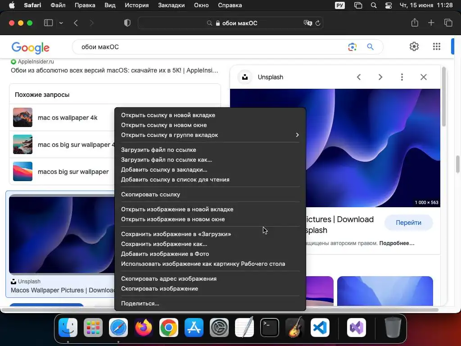
Task: Click the image panel vertical scrollbar
Action: pyautogui.click(x=443, y=97)
